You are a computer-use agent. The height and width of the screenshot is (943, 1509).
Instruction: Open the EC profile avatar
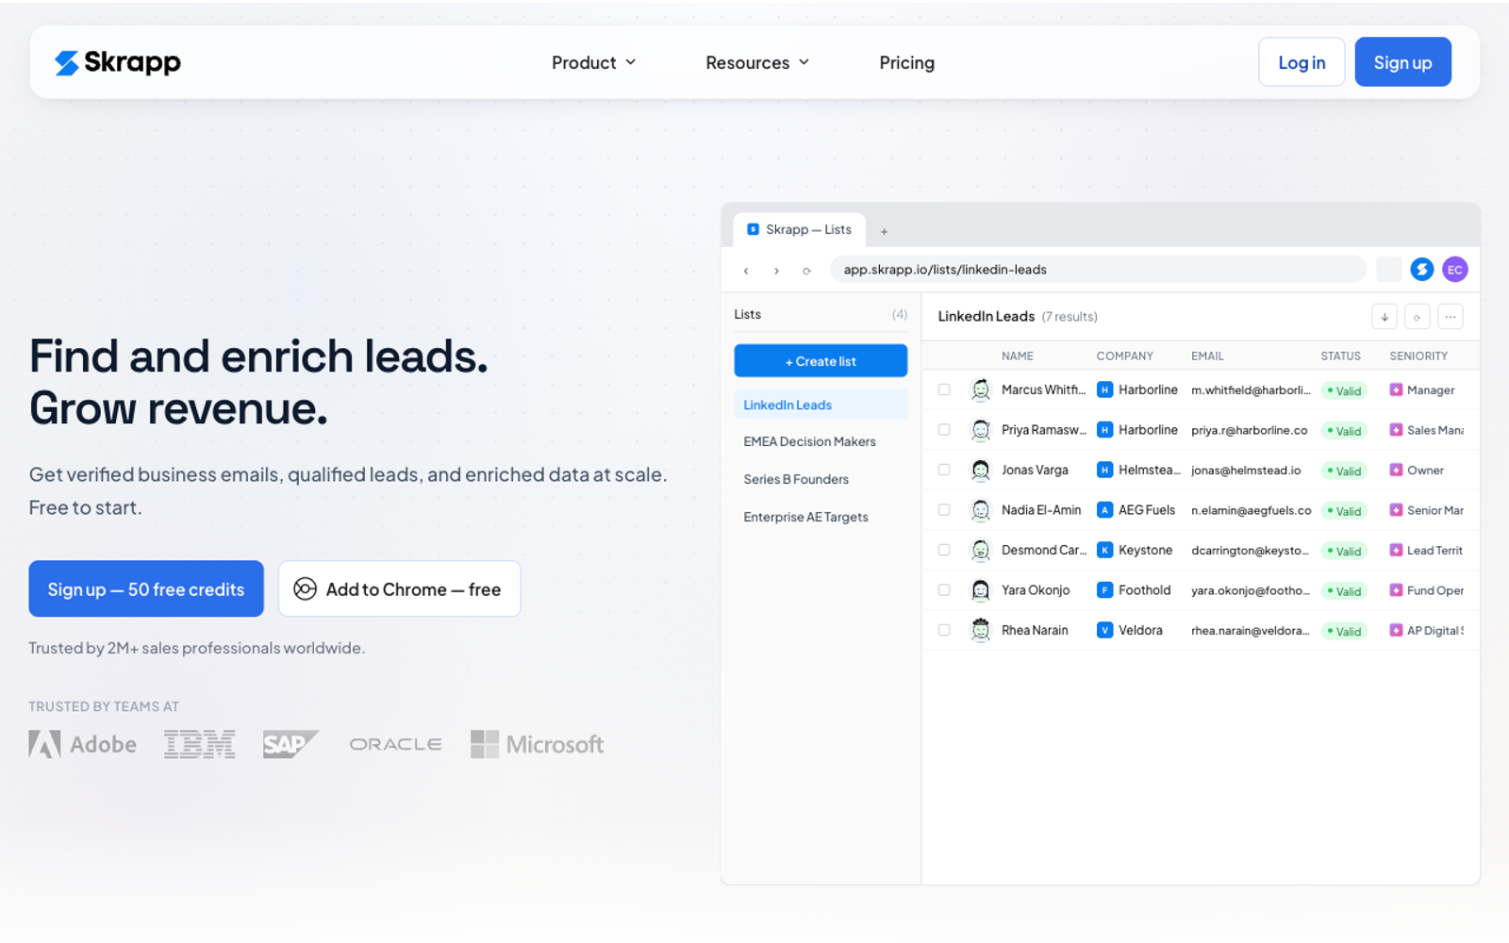click(1455, 270)
